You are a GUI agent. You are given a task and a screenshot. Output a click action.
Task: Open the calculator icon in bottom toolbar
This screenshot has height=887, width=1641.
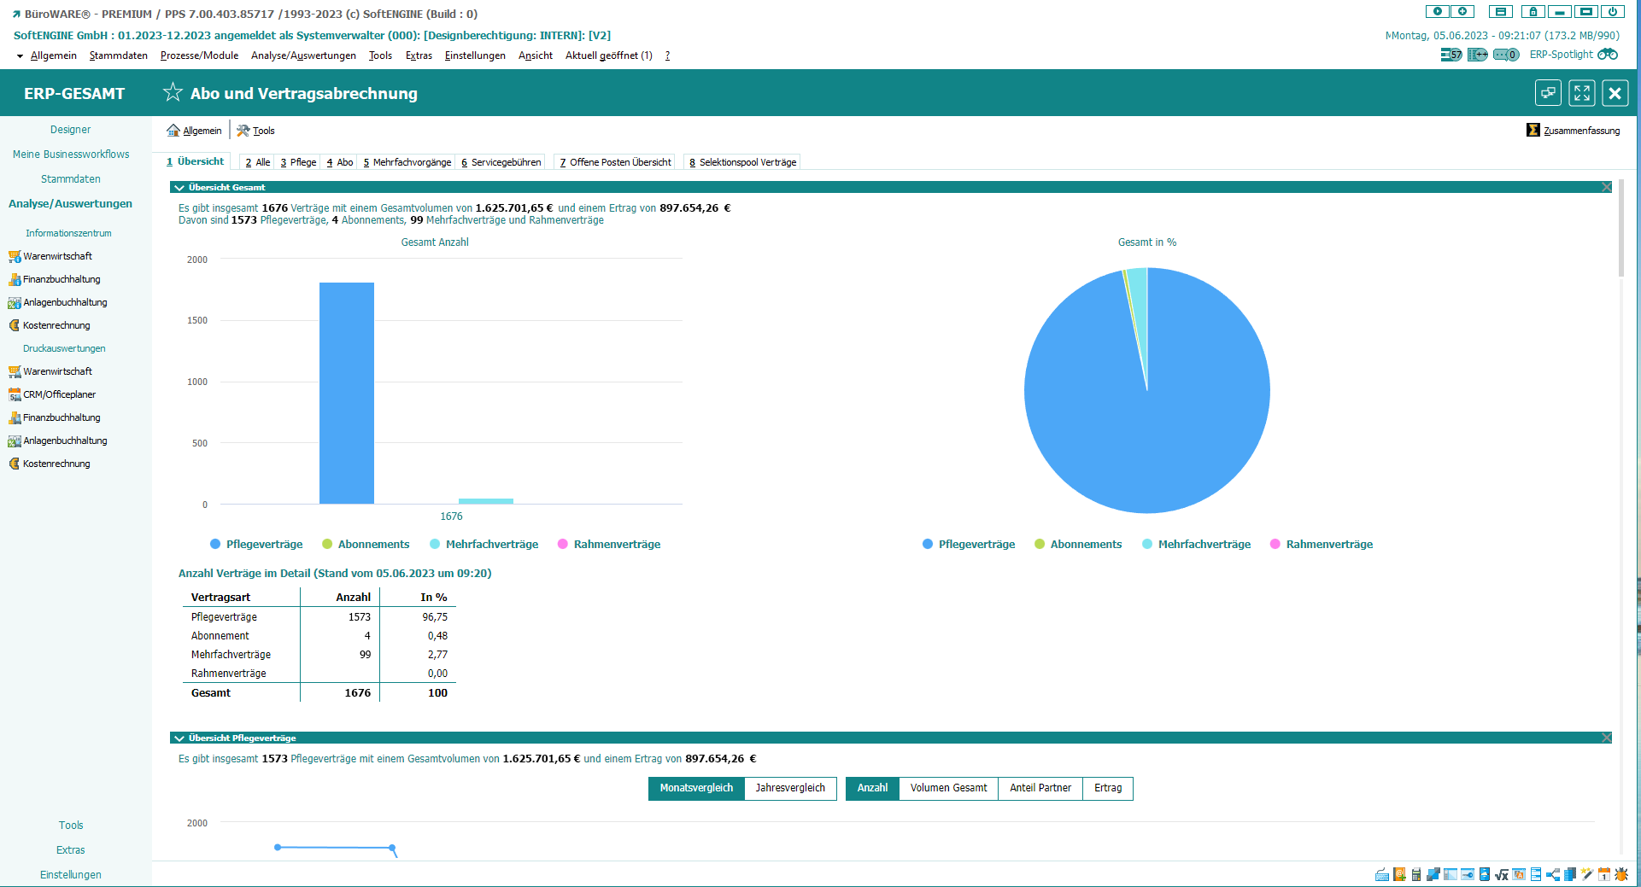pos(1416,874)
